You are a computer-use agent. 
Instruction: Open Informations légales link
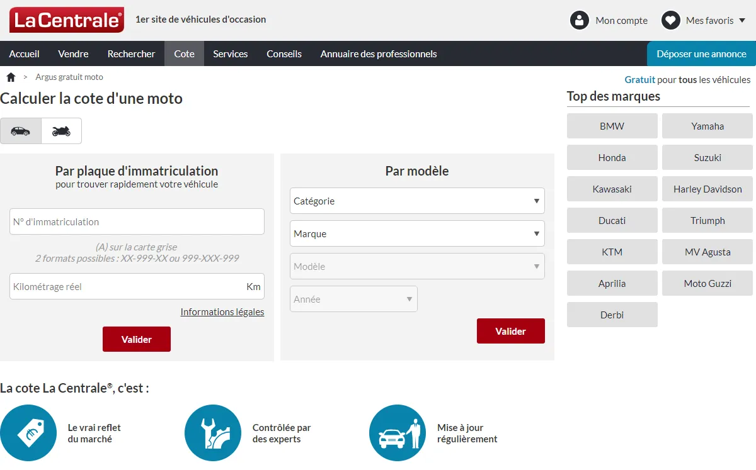[222, 312]
